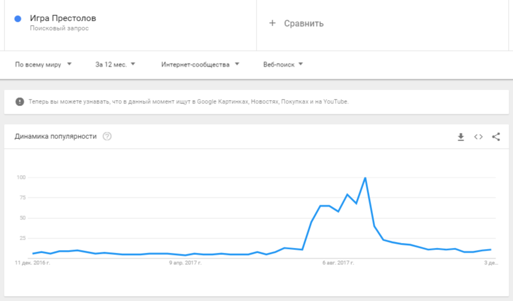Click the notification text about Google Картинках
Screen dimensions: 513x301
pos(189,102)
